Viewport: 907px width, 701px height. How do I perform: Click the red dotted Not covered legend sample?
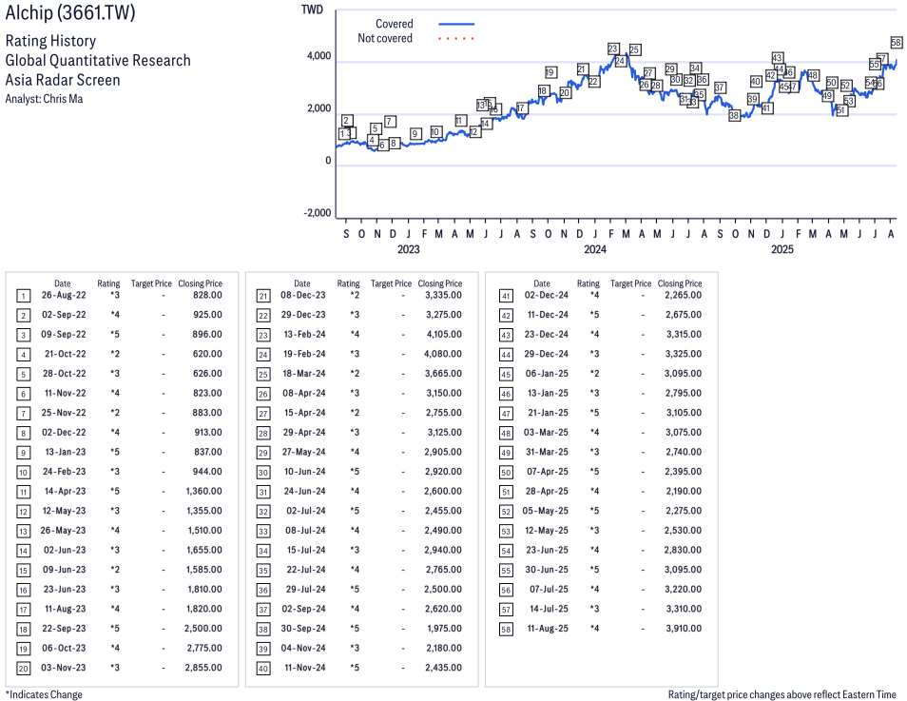(x=456, y=39)
